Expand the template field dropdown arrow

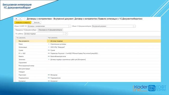point(67,34)
